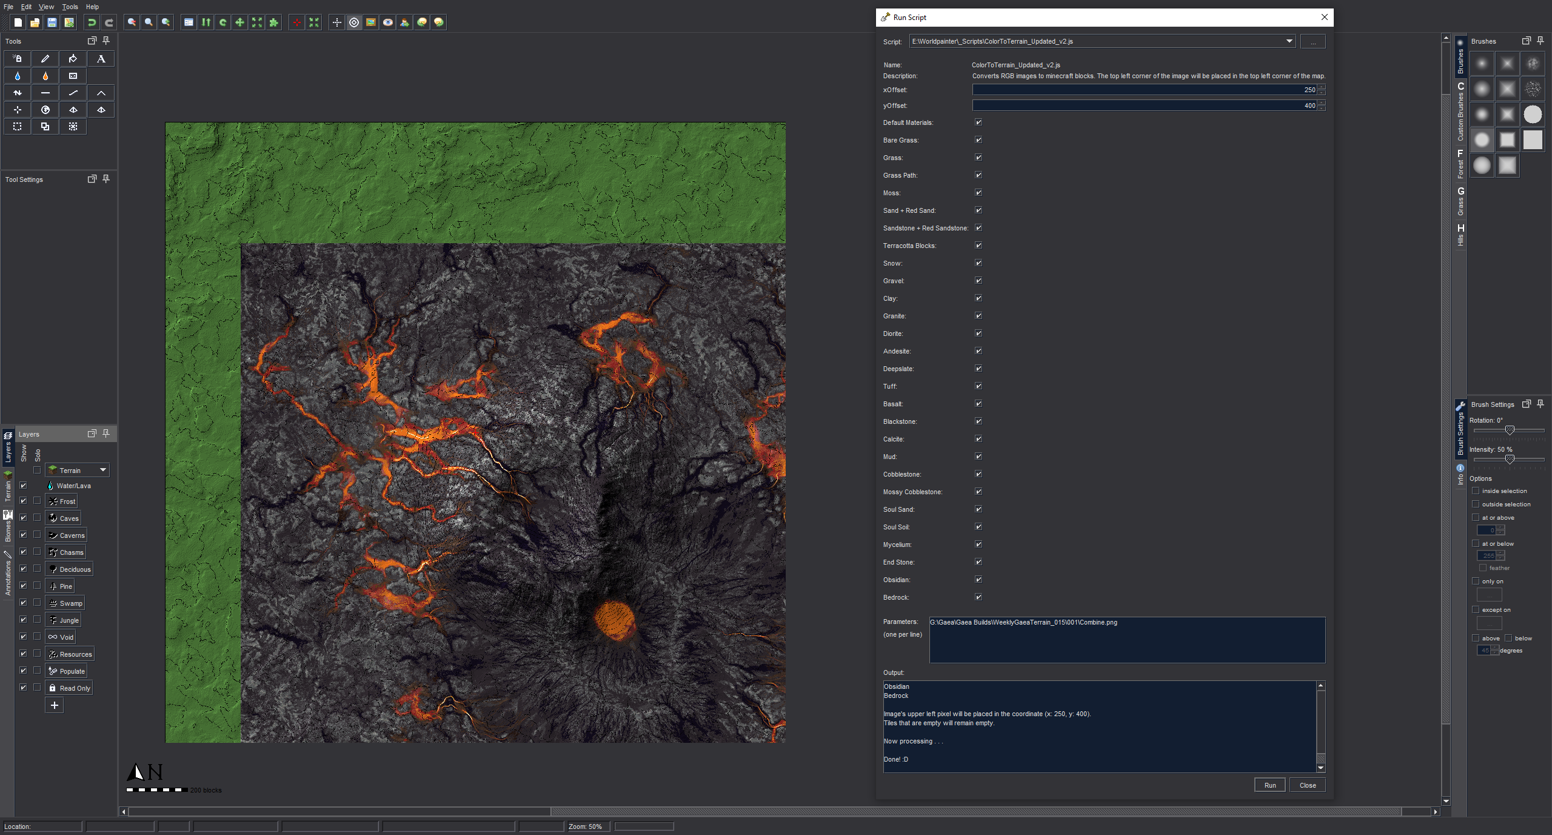This screenshot has height=835, width=1552.
Task: Increment the xOffset spinner up arrow
Action: (x=1322, y=87)
